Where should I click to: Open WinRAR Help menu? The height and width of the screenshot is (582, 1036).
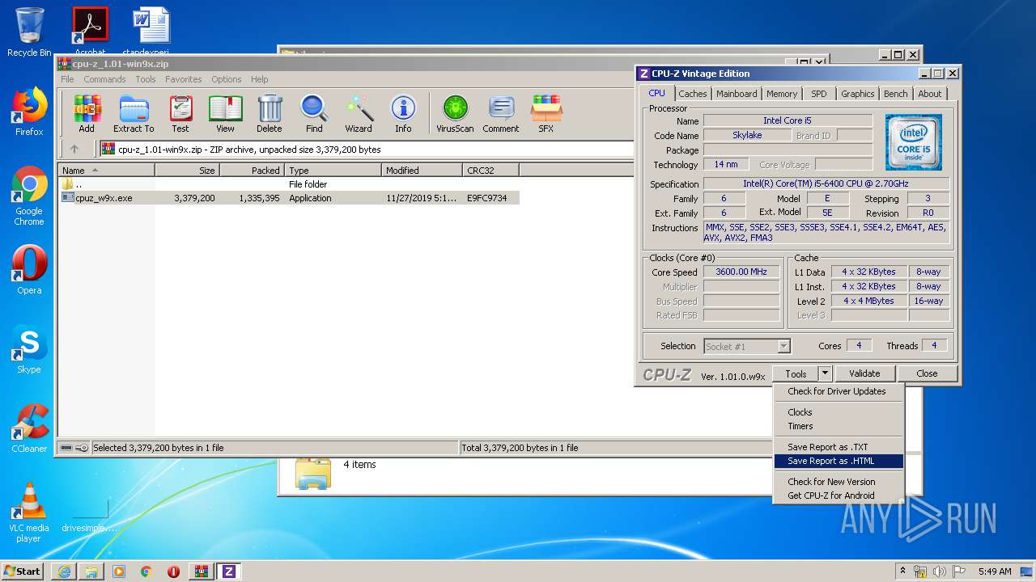coord(259,79)
